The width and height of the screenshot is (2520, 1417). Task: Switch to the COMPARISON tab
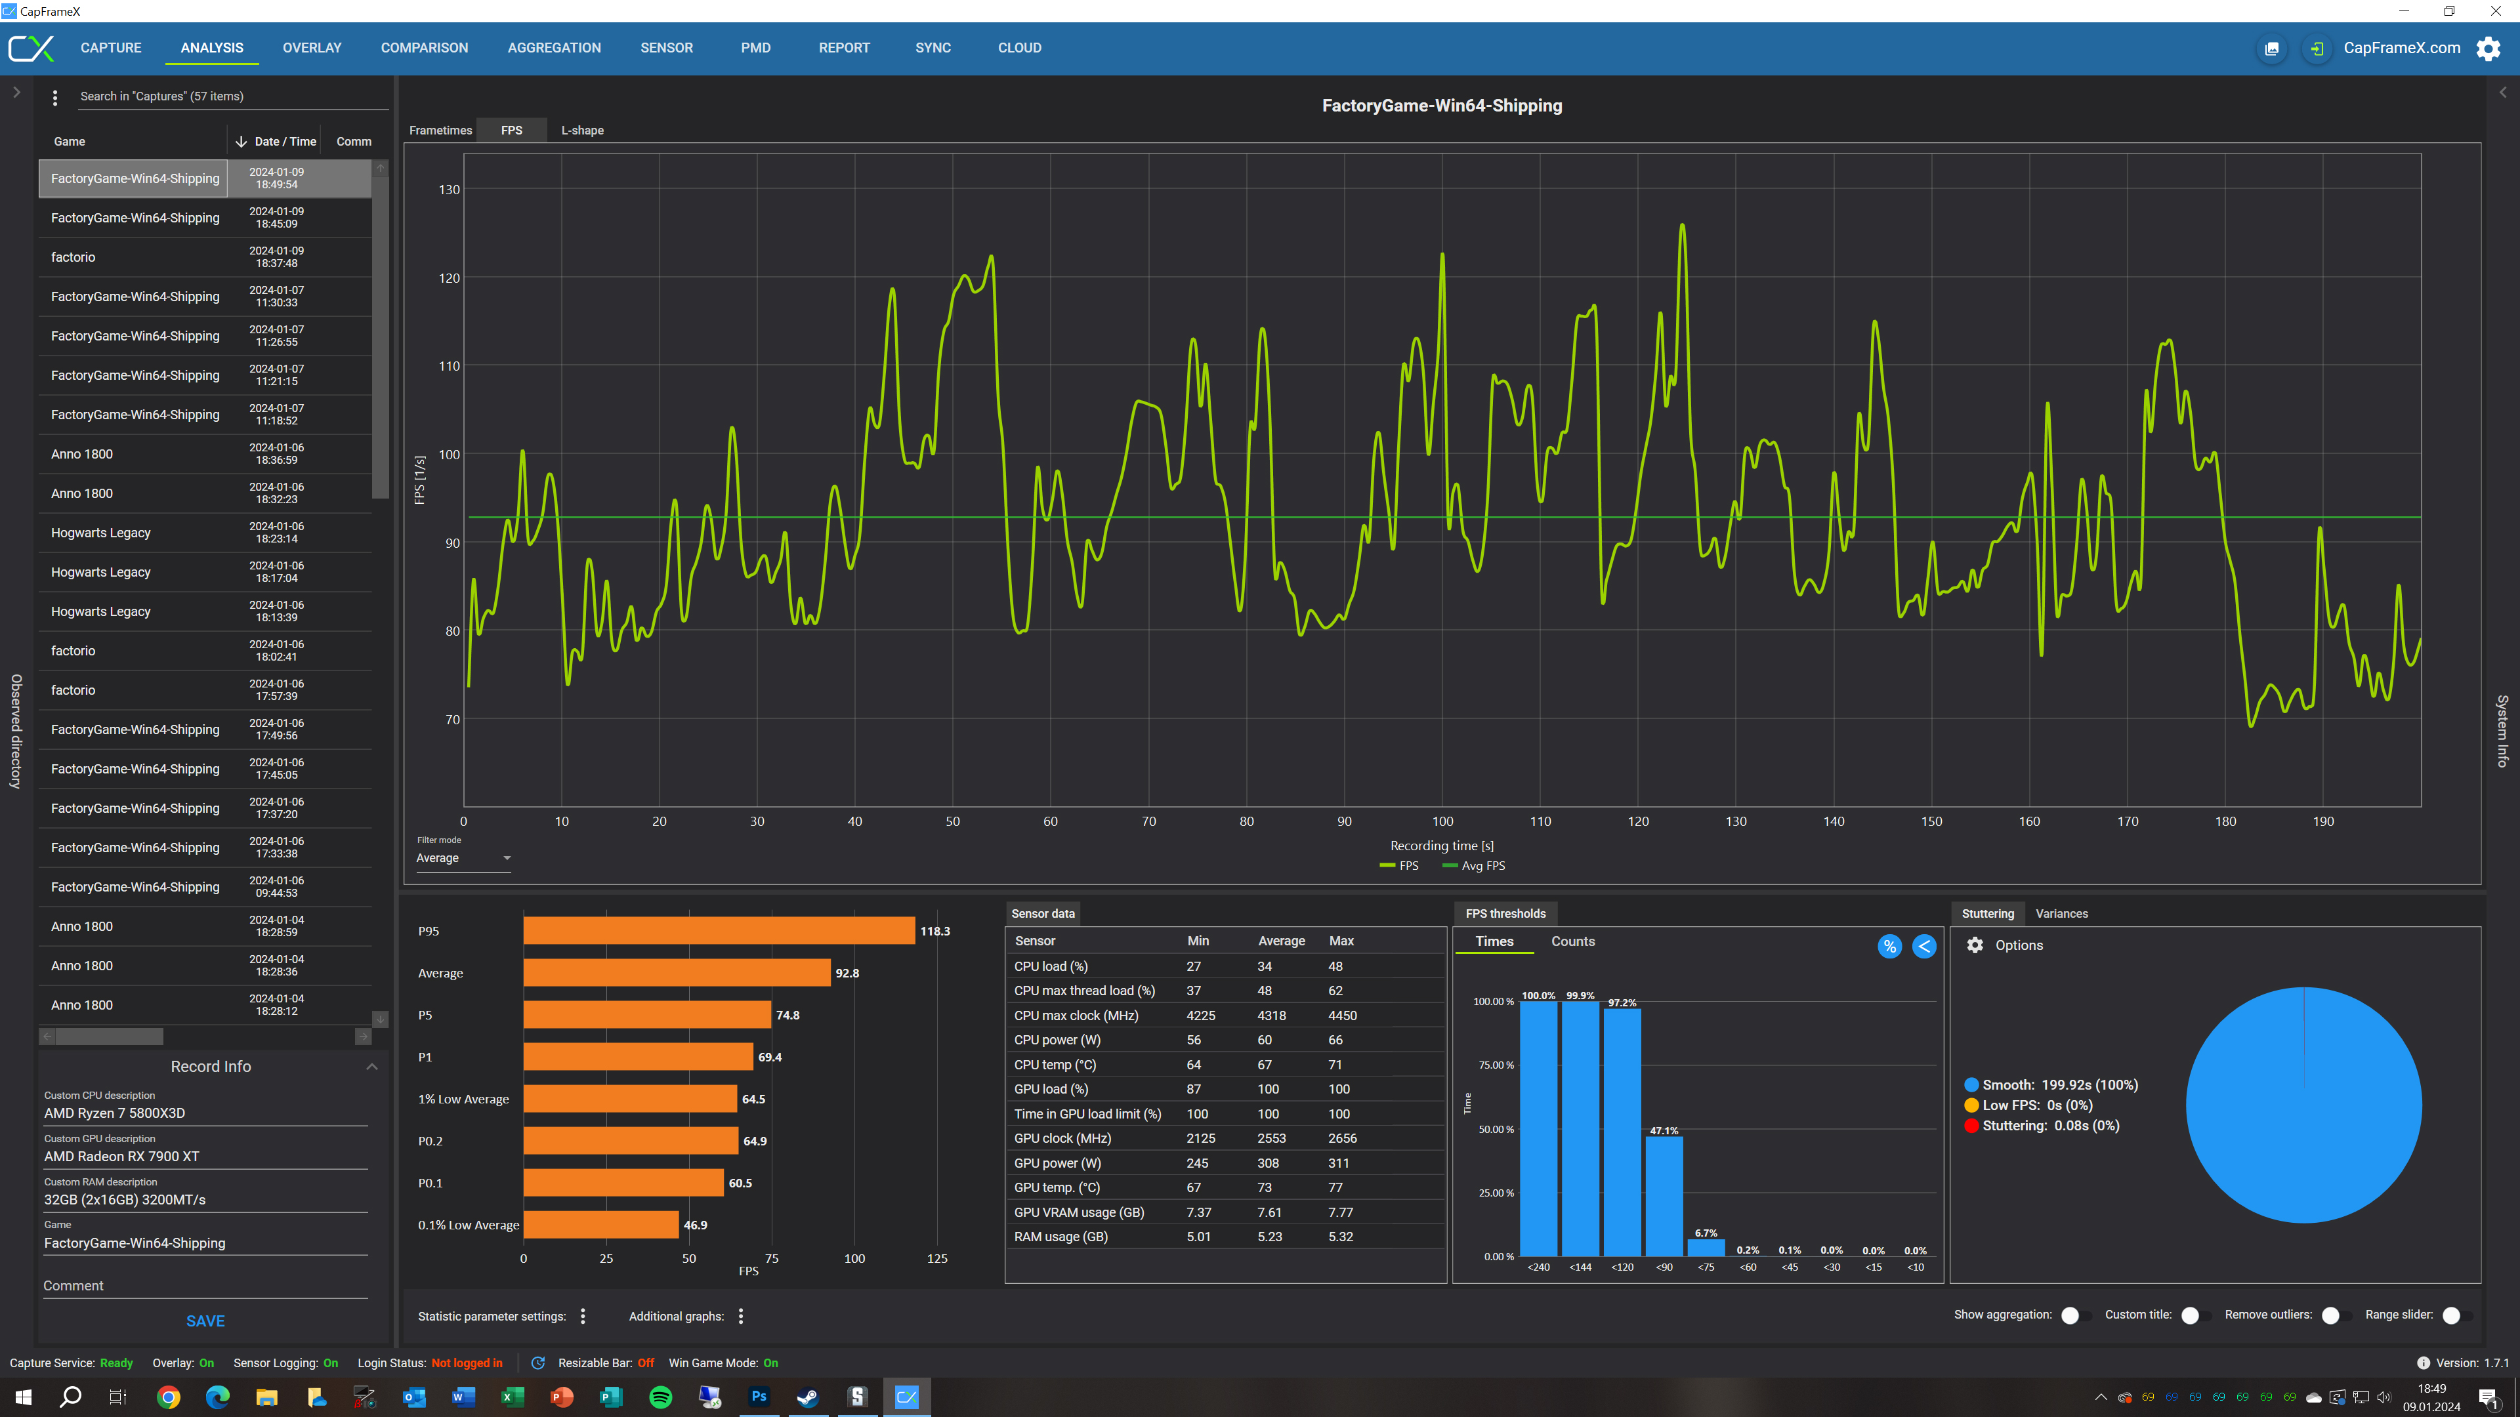[x=423, y=48]
